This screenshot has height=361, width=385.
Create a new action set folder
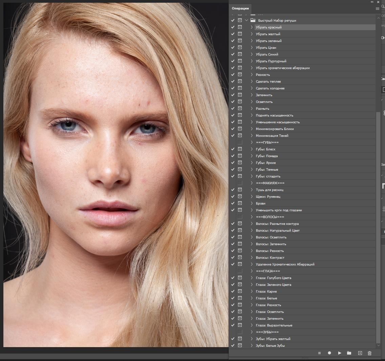pos(349,353)
